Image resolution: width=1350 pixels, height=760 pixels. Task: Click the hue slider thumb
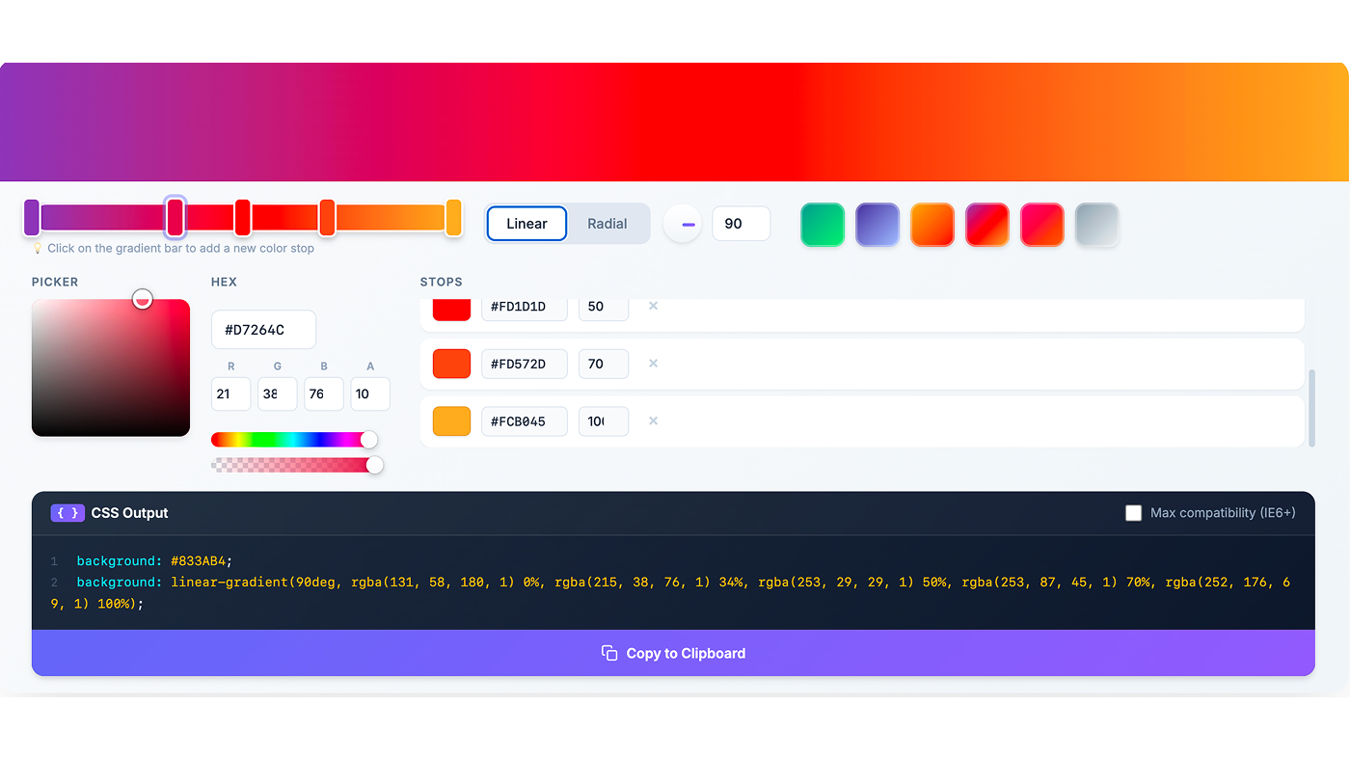(368, 440)
